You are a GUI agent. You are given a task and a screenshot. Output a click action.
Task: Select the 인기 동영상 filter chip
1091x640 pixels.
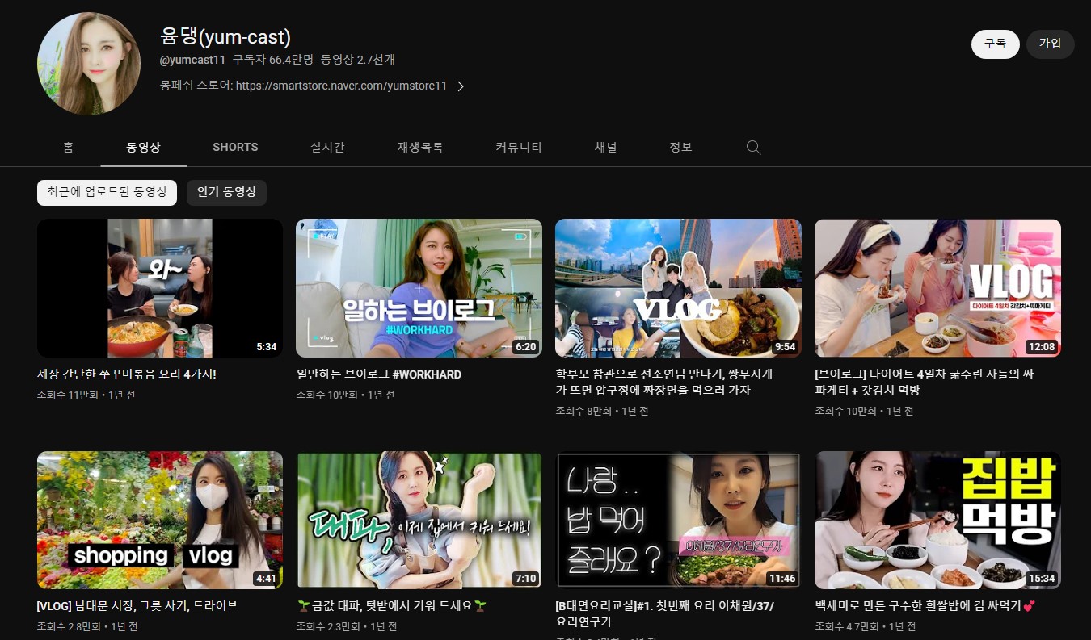coord(226,192)
